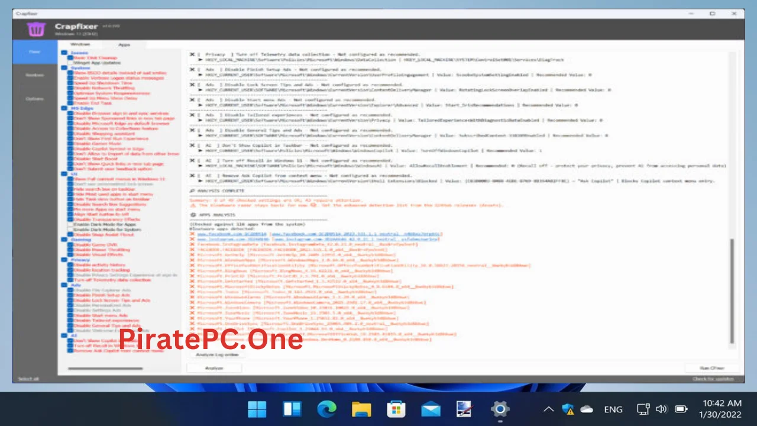Launch Microsoft Edge from taskbar
The height and width of the screenshot is (426, 757).
[326, 409]
